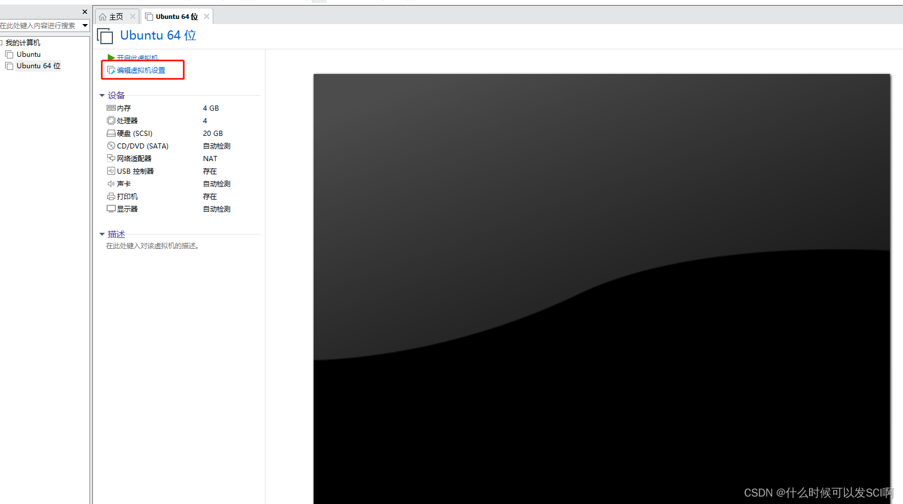The width and height of the screenshot is (903, 504).
Task: Click the NAT network value
Action: 210,158
